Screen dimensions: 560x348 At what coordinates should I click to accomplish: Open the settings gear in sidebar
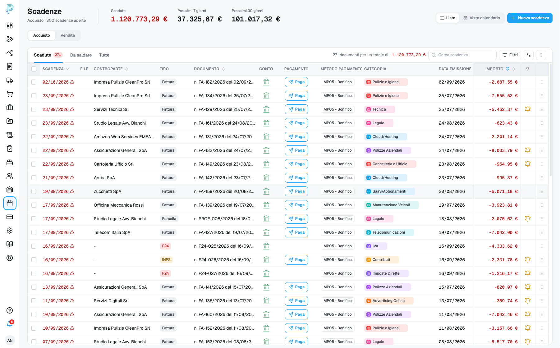tap(10, 231)
